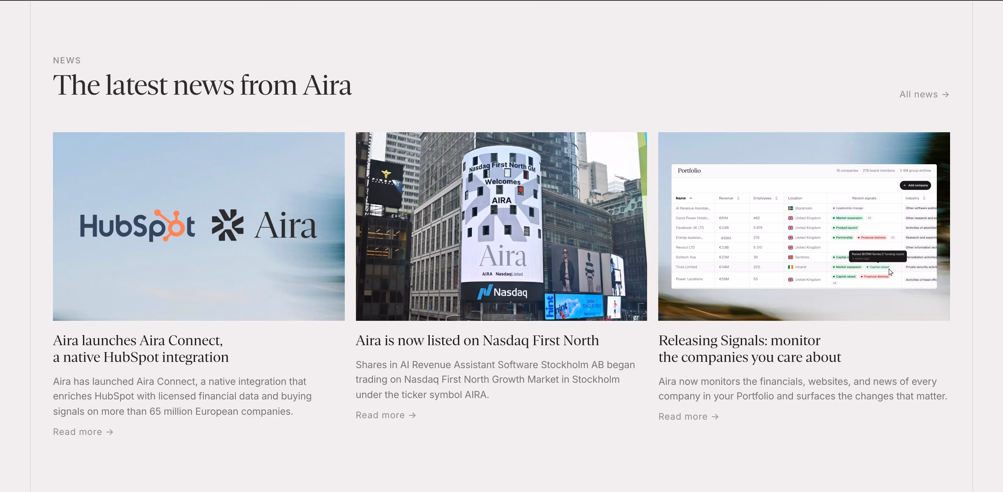The width and height of the screenshot is (1003, 492).
Task: Click the HubSpot logo in first card
Action: pos(138,225)
